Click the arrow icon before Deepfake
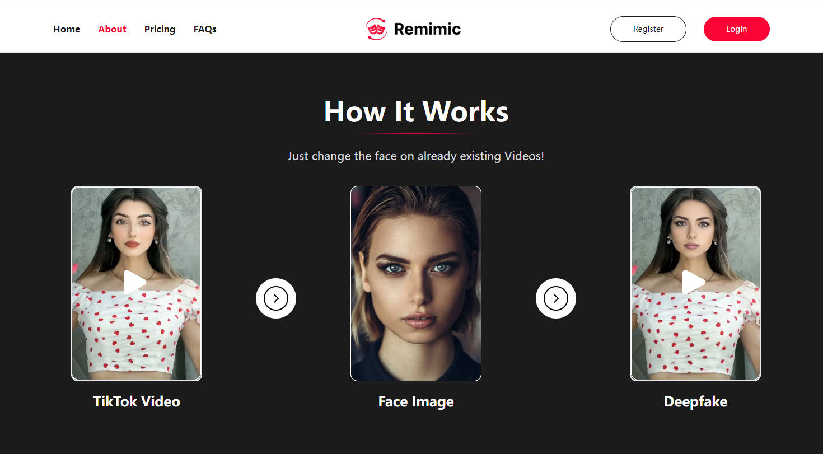 [555, 298]
